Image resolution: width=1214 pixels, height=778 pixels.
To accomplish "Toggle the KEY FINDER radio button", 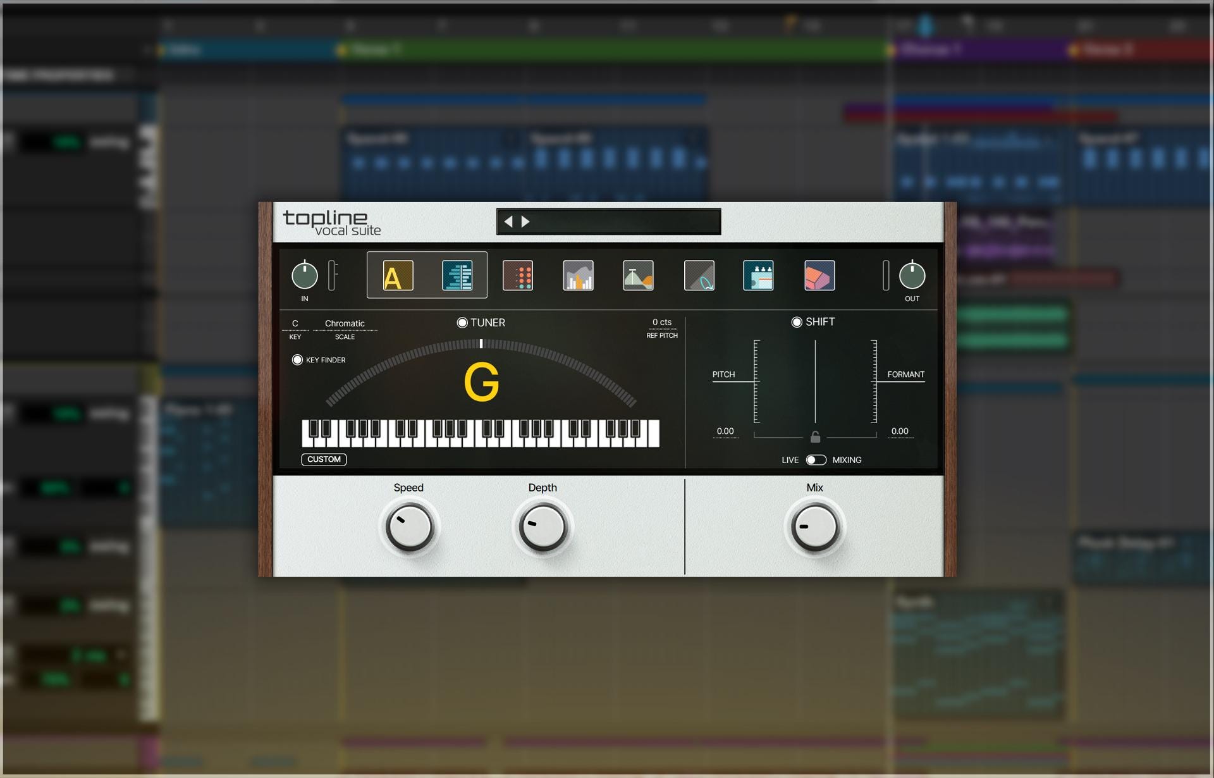I will pyautogui.click(x=297, y=360).
